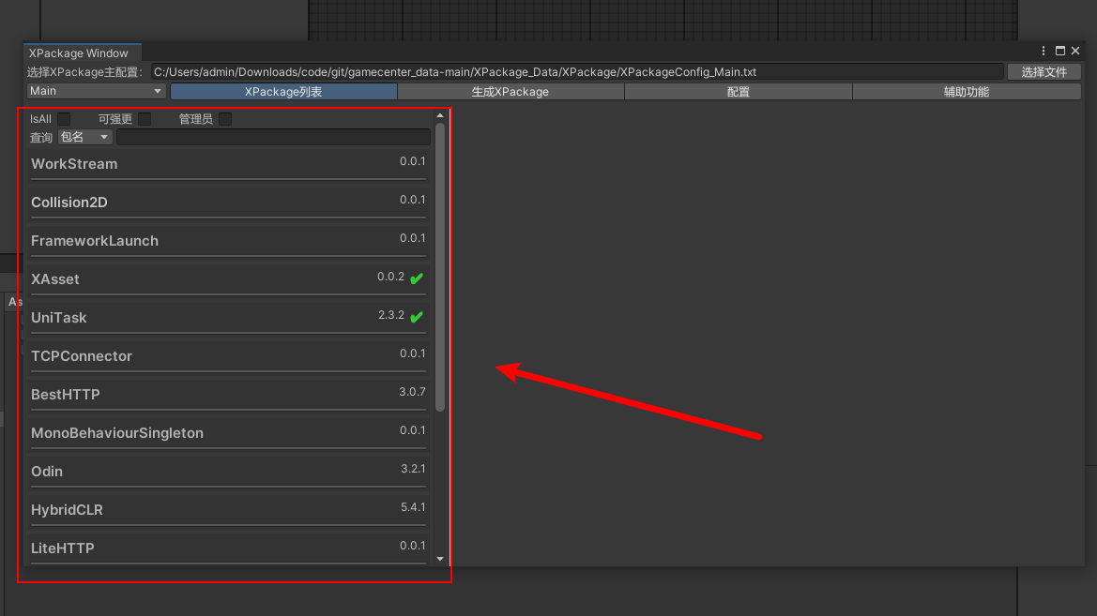Image resolution: width=1097 pixels, height=616 pixels.
Task: Open the window's three-dot options menu
Action: point(1044,52)
